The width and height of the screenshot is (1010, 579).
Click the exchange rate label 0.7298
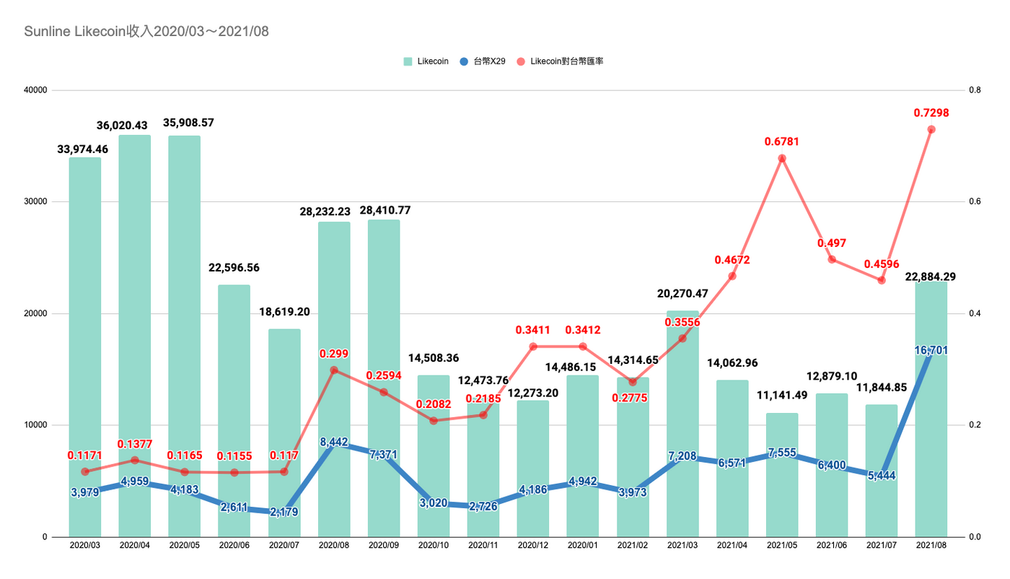tap(931, 113)
